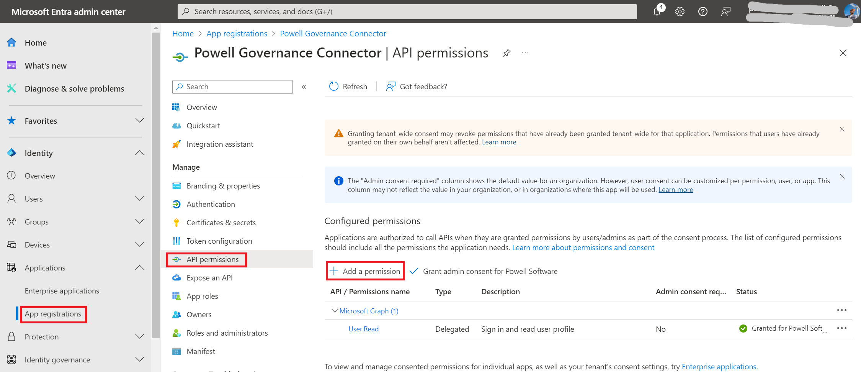
Task: Expand the Devices chevron
Action: [x=140, y=244]
